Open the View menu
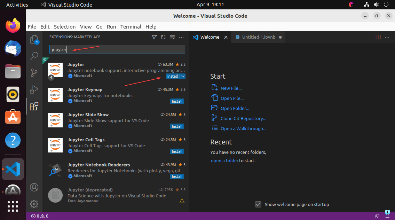 pyautogui.click(x=86, y=27)
